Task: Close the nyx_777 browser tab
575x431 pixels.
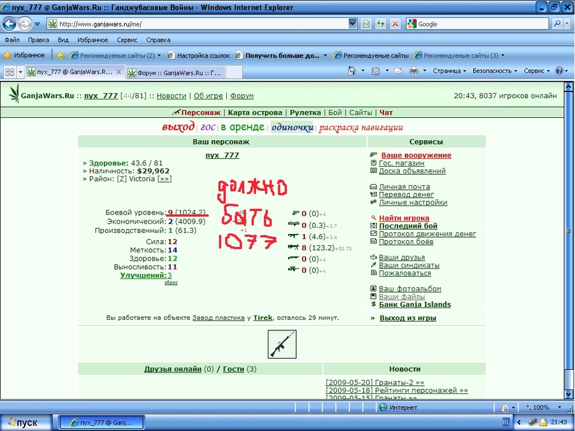Action: click(x=119, y=72)
